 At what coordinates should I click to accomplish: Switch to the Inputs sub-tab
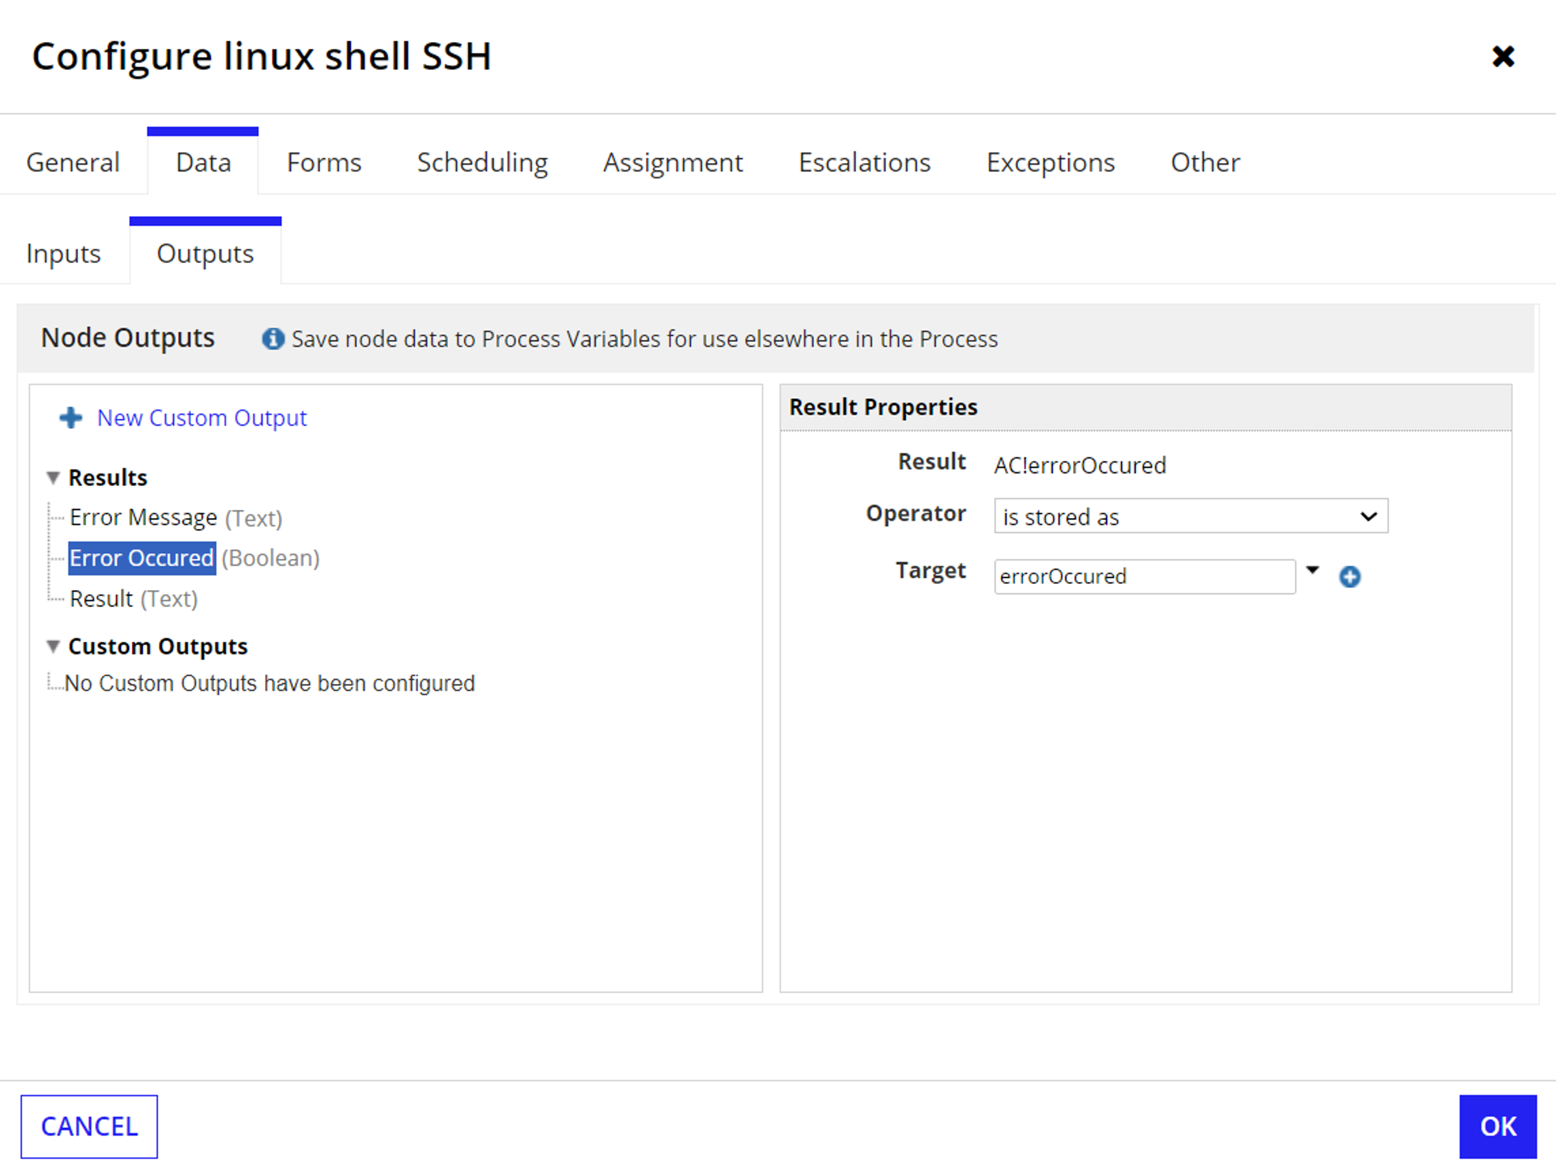point(63,254)
